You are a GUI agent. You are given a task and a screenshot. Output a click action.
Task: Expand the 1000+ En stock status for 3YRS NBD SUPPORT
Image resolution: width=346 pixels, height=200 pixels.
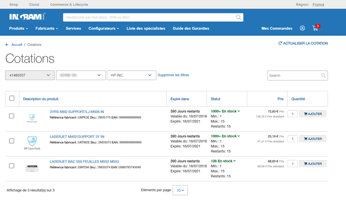click(x=225, y=111)
